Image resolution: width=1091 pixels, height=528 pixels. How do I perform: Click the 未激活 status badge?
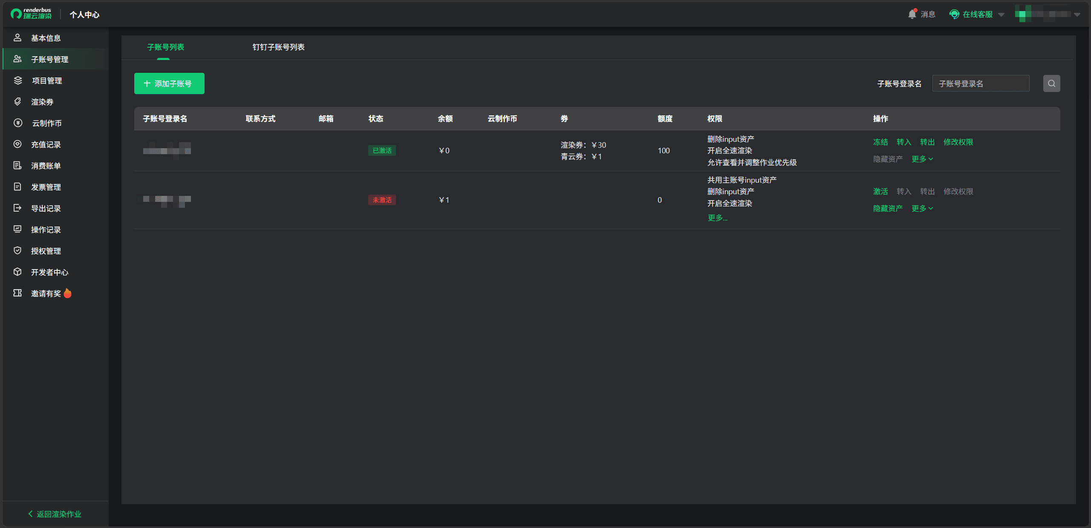pyautogui.click(x=382, y=200)
